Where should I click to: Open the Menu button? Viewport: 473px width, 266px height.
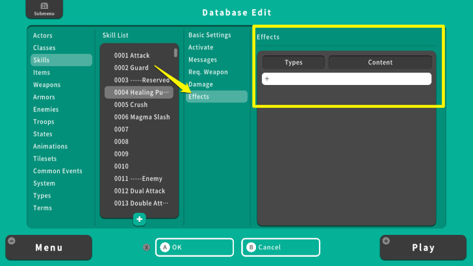(x=49, y=248)
